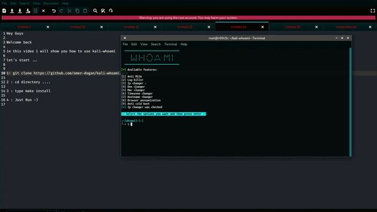The image size is (377, 212).
Task: Open Find and Replace toolbar icon
Action: pyautogui.click(x=103, y=11)
